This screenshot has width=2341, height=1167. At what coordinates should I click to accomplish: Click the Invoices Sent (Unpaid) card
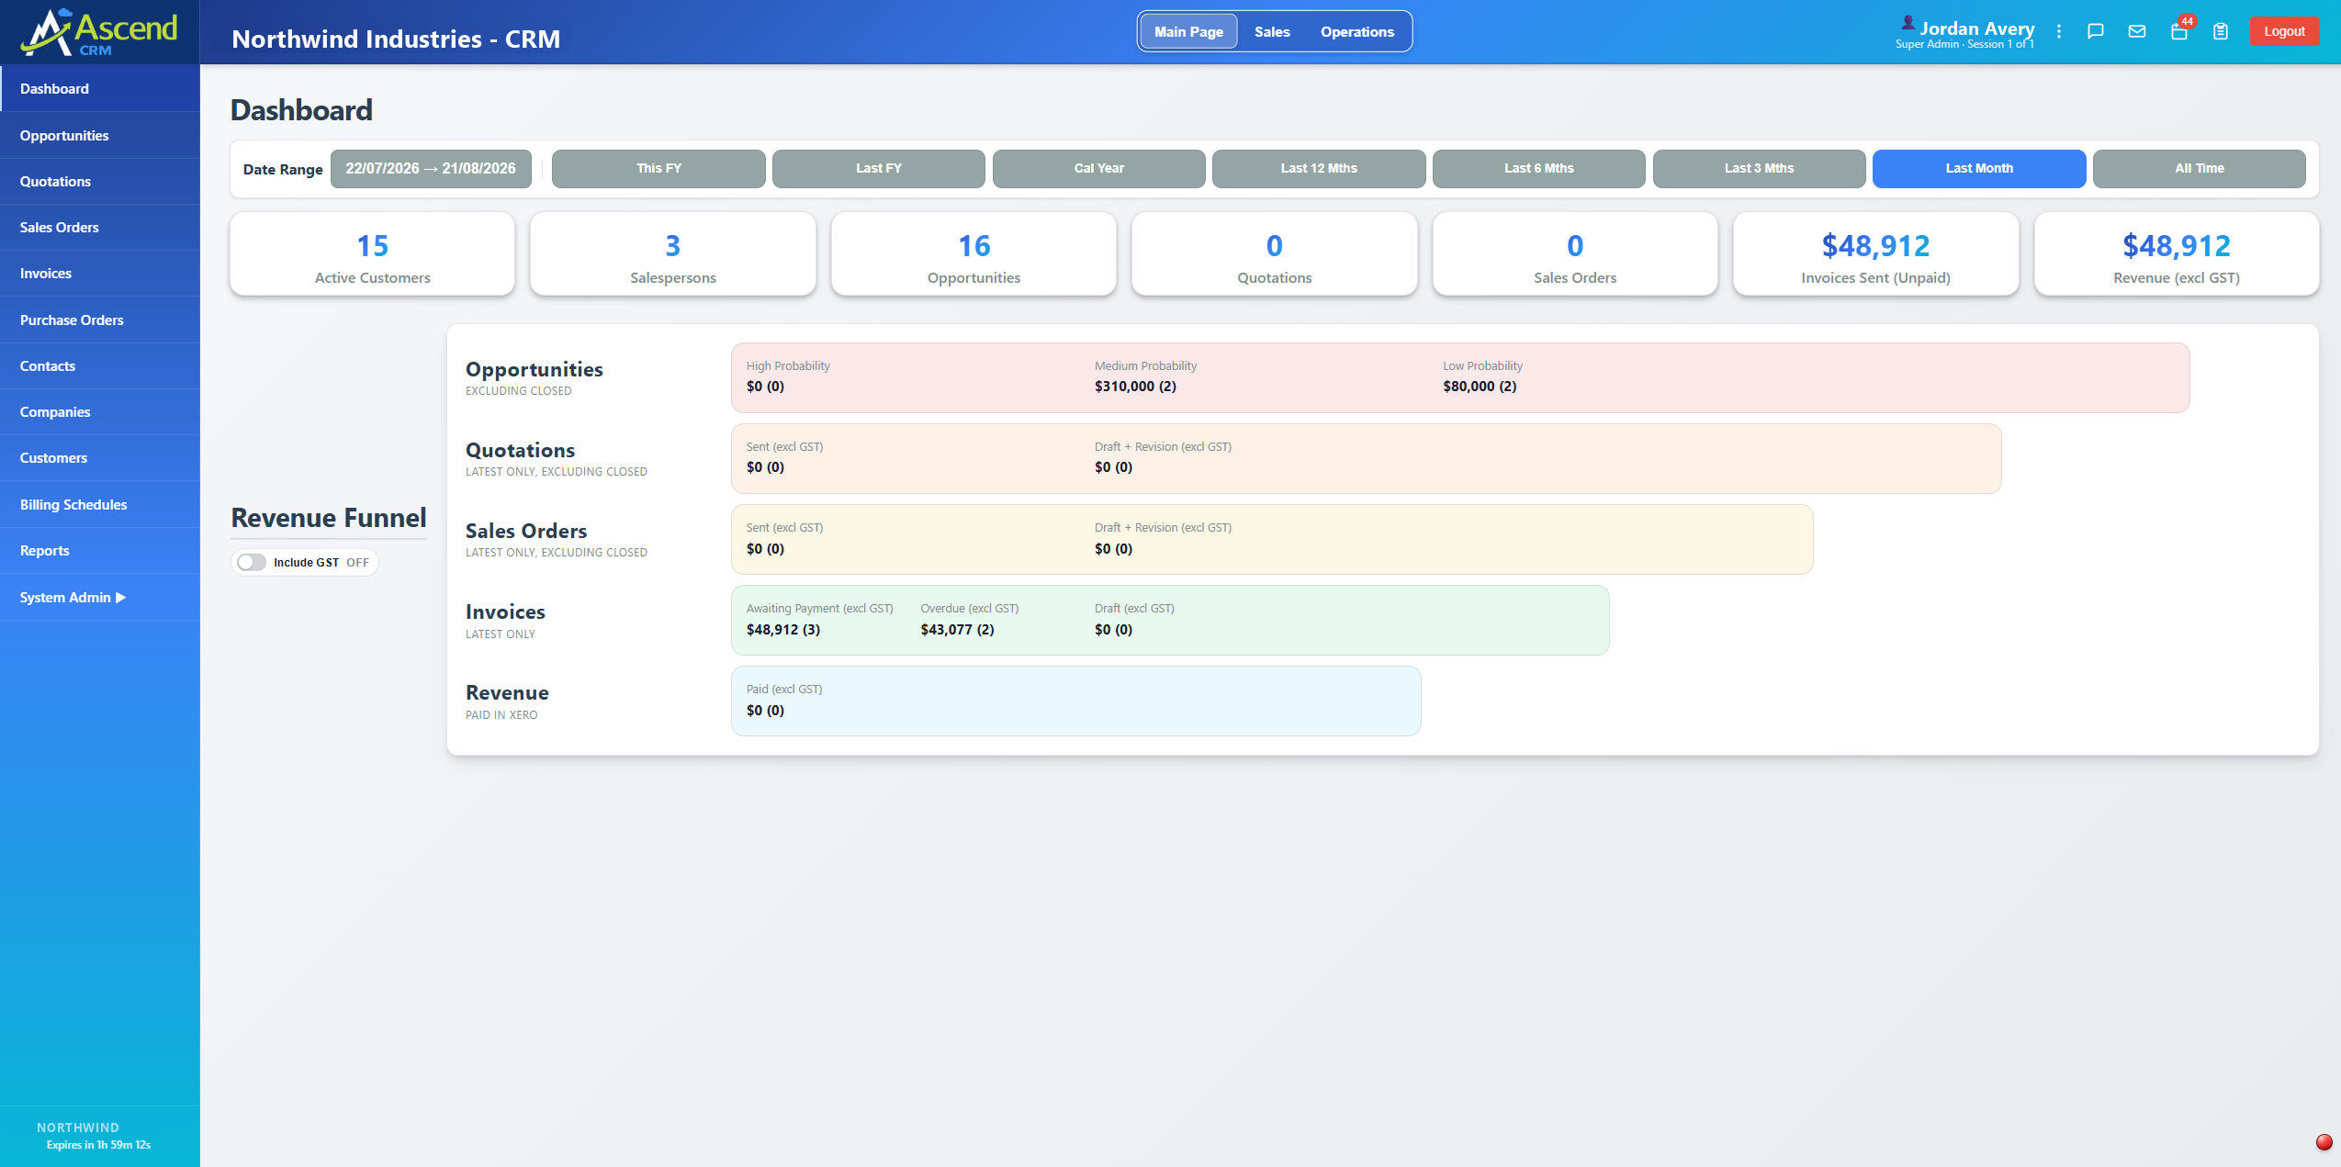pyautogui.click(x=1876, y=254)
